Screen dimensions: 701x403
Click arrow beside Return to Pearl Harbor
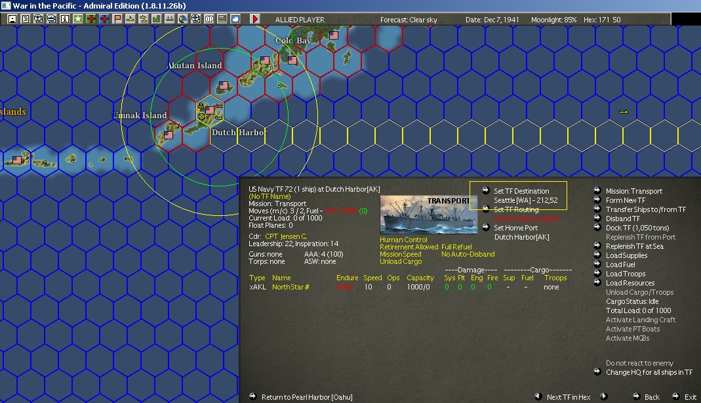[x=253, y=396]
